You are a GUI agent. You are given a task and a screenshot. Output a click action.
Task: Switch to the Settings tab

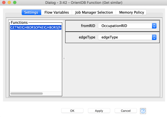coord(31,12)
